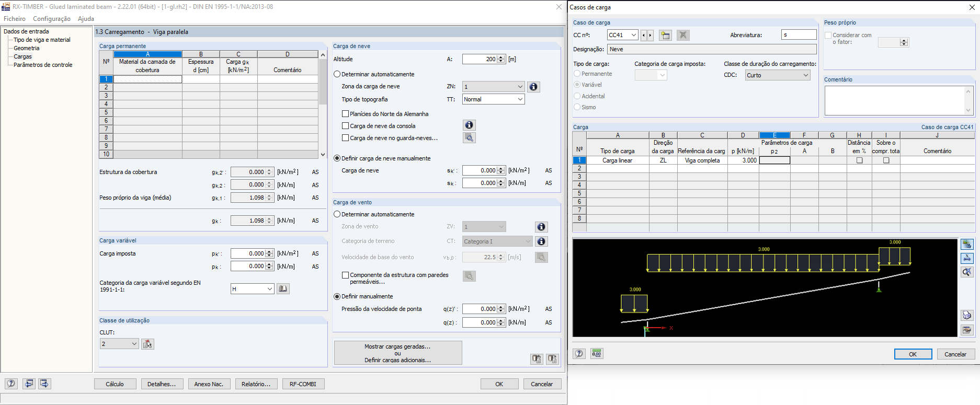Toggle x-dimension view icon beside graphic
The width and height of the screenshot is (980, 405).
[x=967, y=258]
